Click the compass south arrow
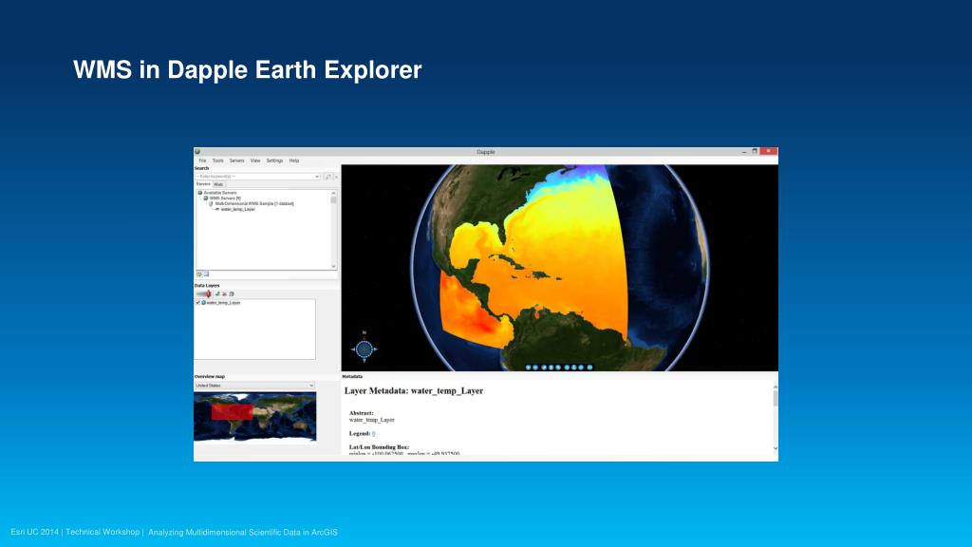The image size is (972, 547). pos(364,360)
